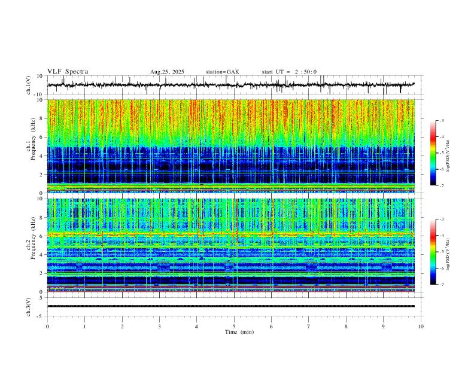This screenshot has height=366, width=474.
Task: Select the "Aug.25, 2025" date label
Action: point(167,72)
